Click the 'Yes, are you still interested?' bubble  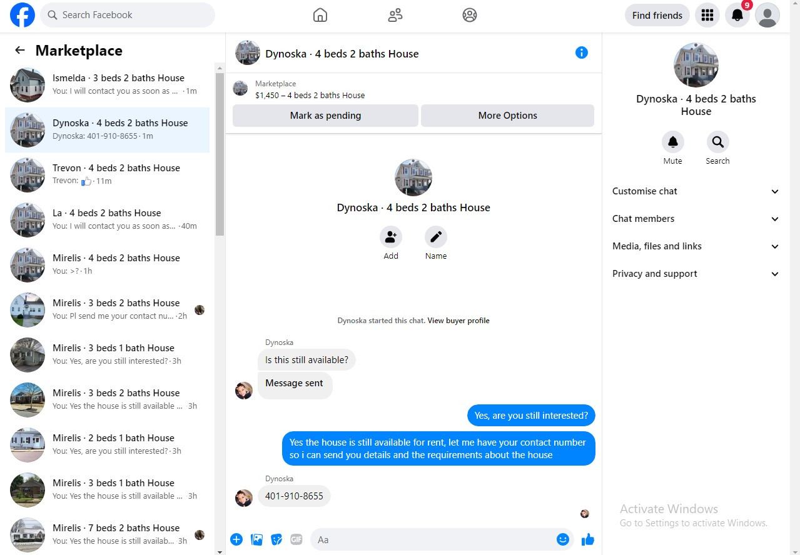[531, 416]
